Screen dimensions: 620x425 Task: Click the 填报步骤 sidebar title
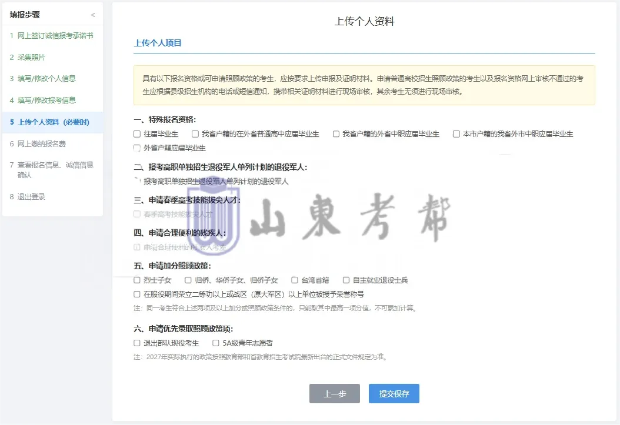tap(25, 15)
